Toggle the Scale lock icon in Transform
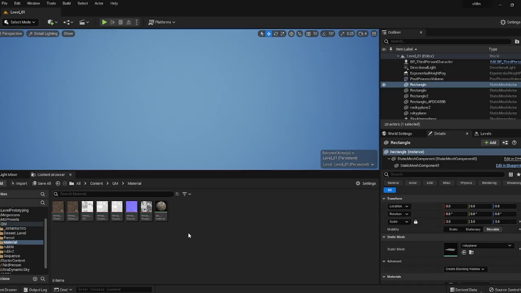The image size is (521, 293). [415, 222]
